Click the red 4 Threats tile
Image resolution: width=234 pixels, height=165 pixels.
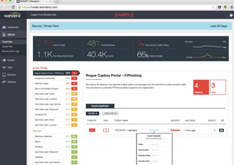201,87
